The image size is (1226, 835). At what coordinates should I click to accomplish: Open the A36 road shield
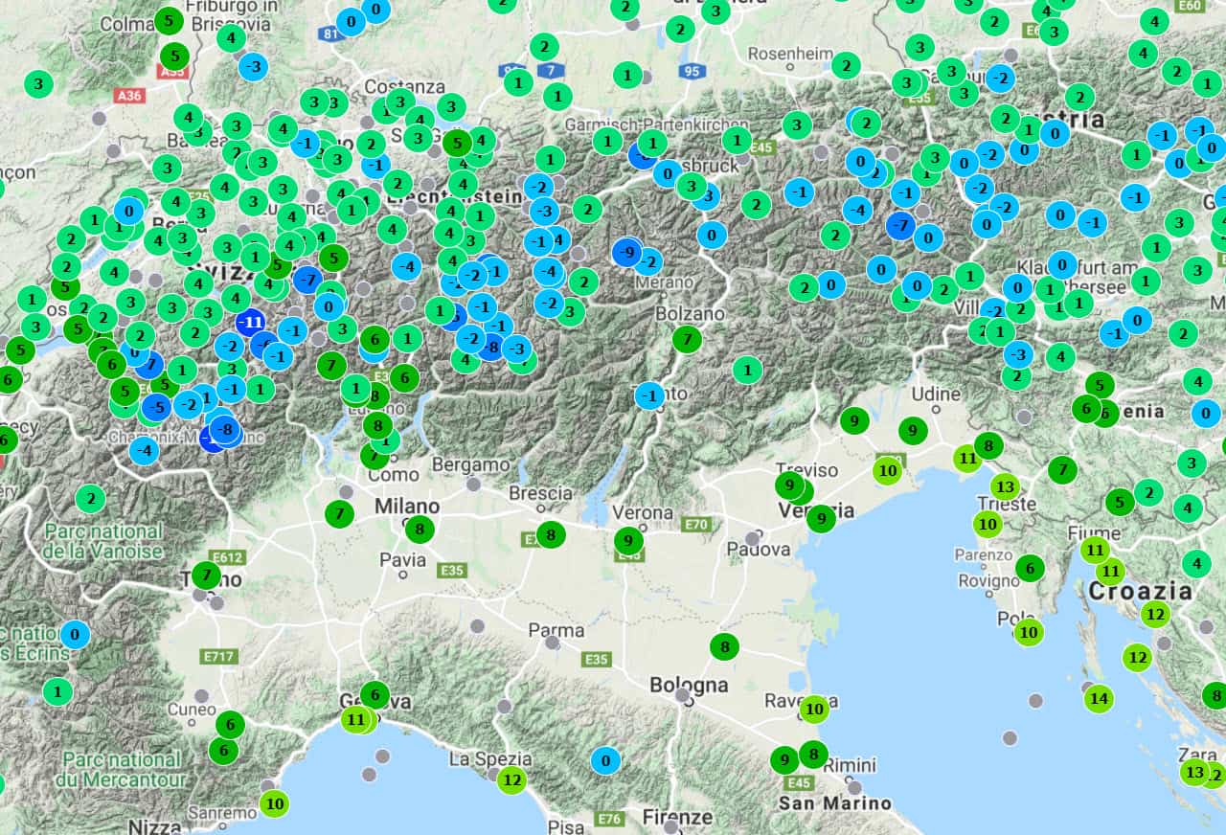click(x=128, y=96)
